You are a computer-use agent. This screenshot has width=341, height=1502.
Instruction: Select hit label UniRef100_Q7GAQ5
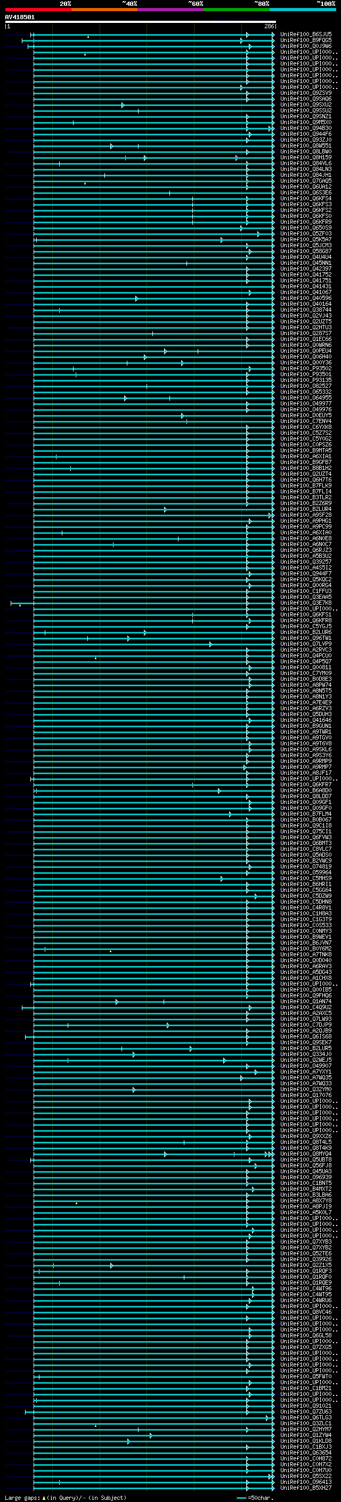coord(306,181)
